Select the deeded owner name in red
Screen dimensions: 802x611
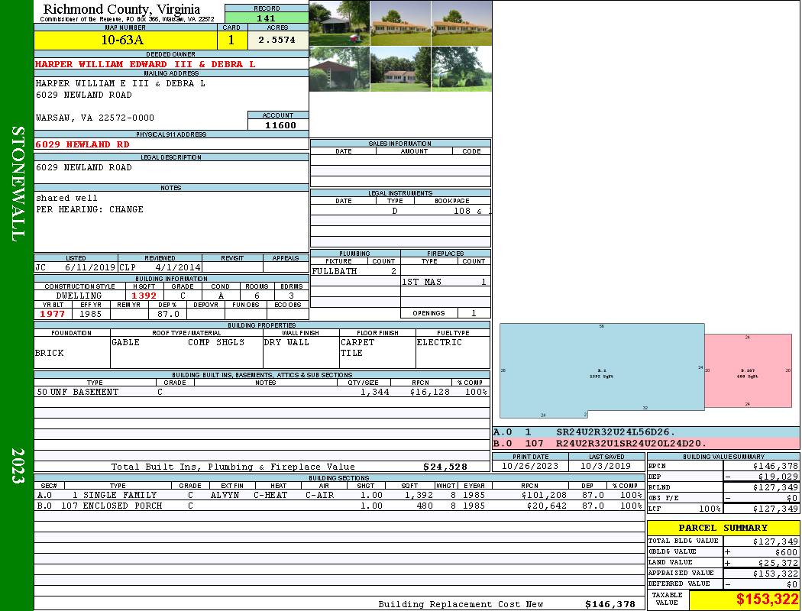(145, 64)
